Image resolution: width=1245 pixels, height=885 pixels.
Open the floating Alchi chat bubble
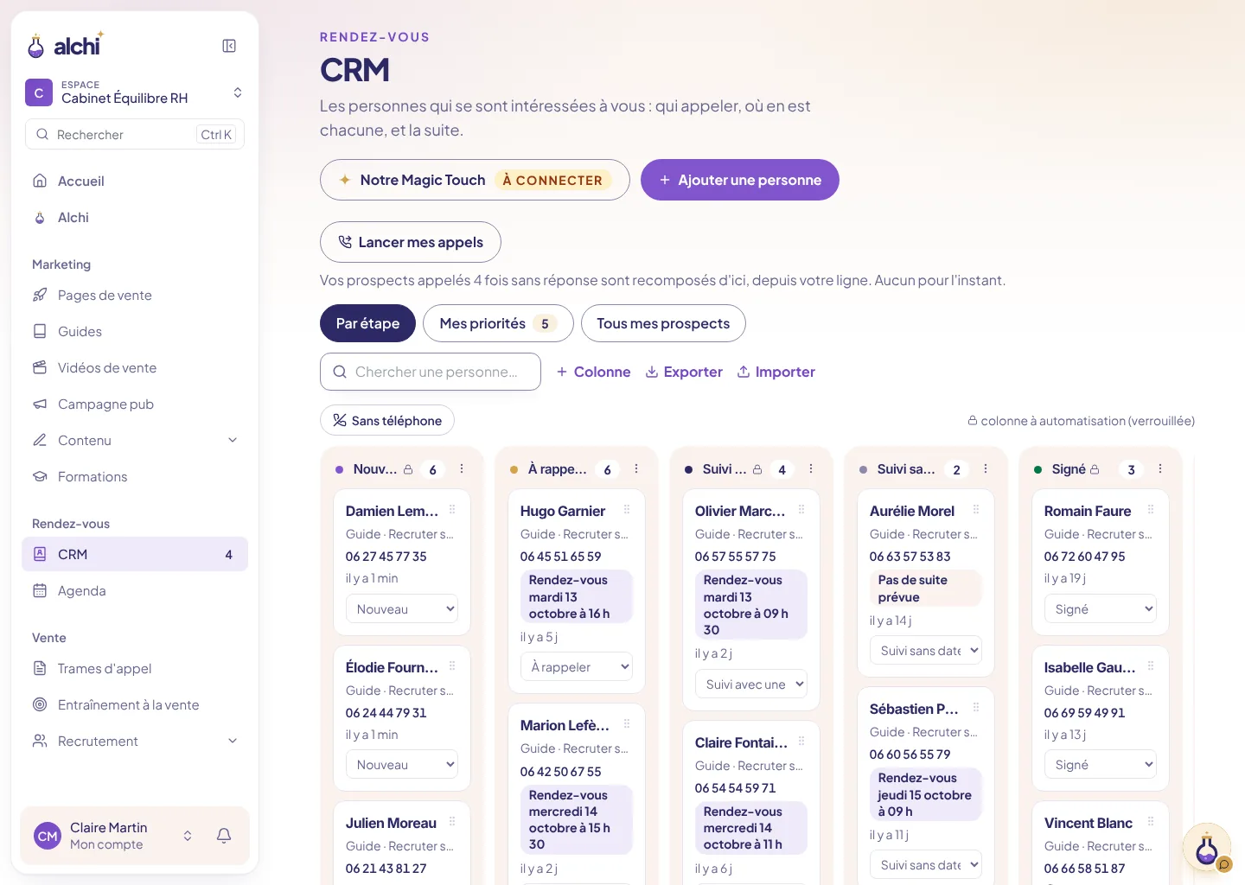[x=1207, y=848]
